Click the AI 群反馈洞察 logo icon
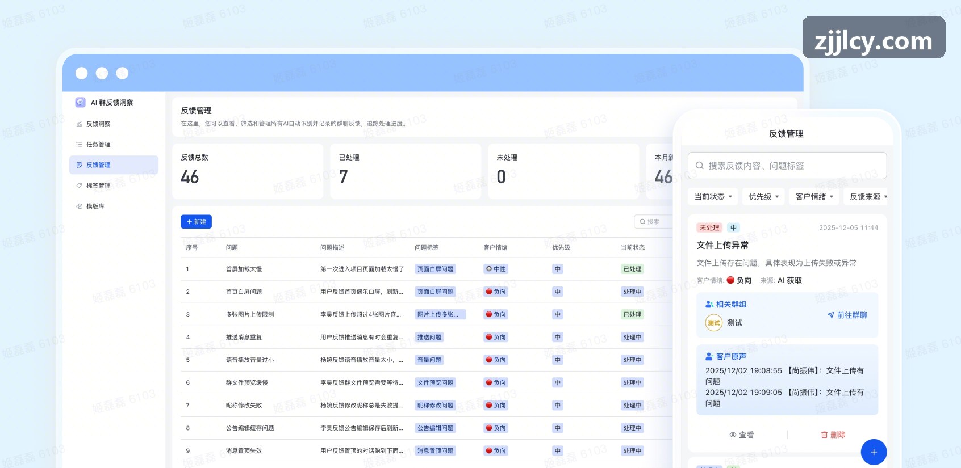961x468 pixels. coord(80,103)
